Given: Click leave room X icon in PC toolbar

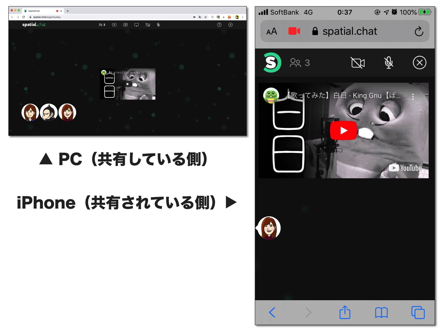Looking at the screenshot, I should tap(231, 25).
